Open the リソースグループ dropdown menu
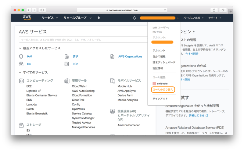This screenshot has width=244, height=151. click(x=77, y=18)
